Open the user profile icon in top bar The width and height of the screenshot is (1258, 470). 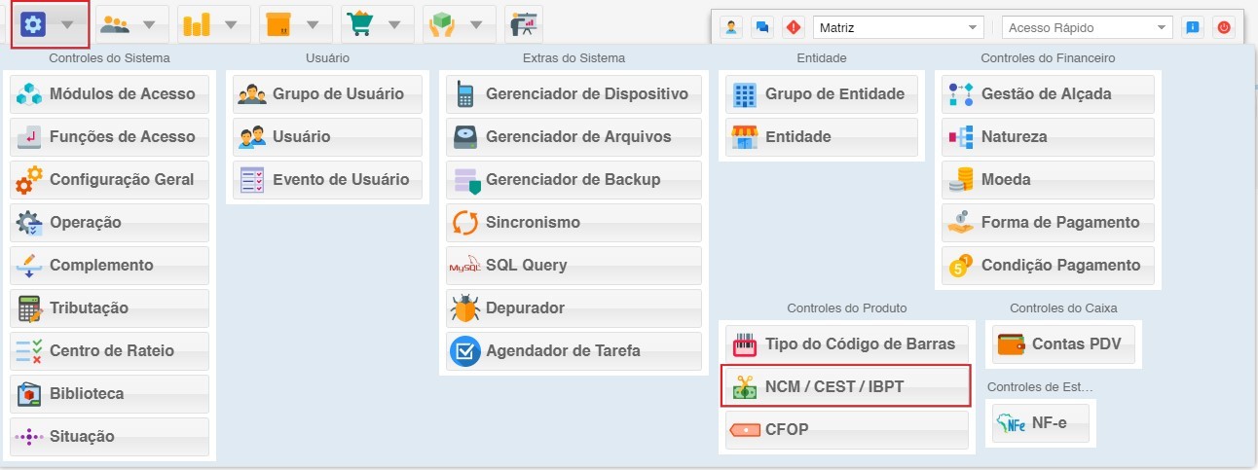click(731, 27)
